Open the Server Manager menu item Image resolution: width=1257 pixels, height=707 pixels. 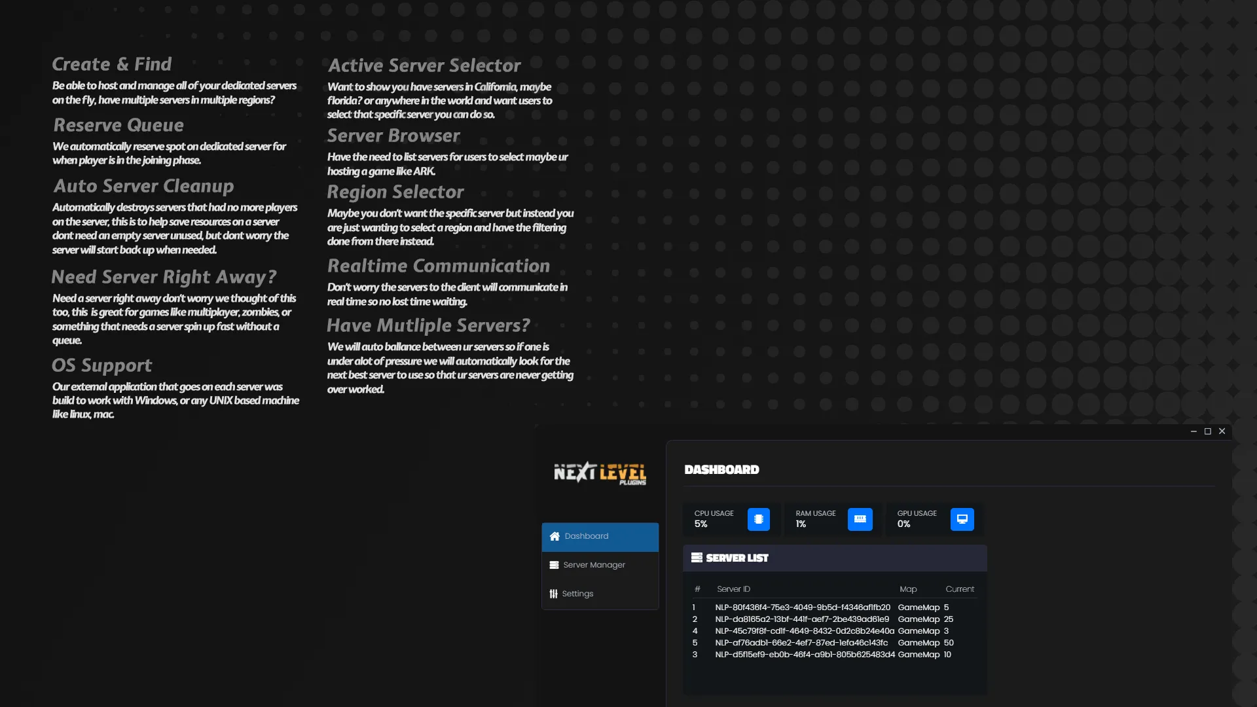click(x=594, y=565)
